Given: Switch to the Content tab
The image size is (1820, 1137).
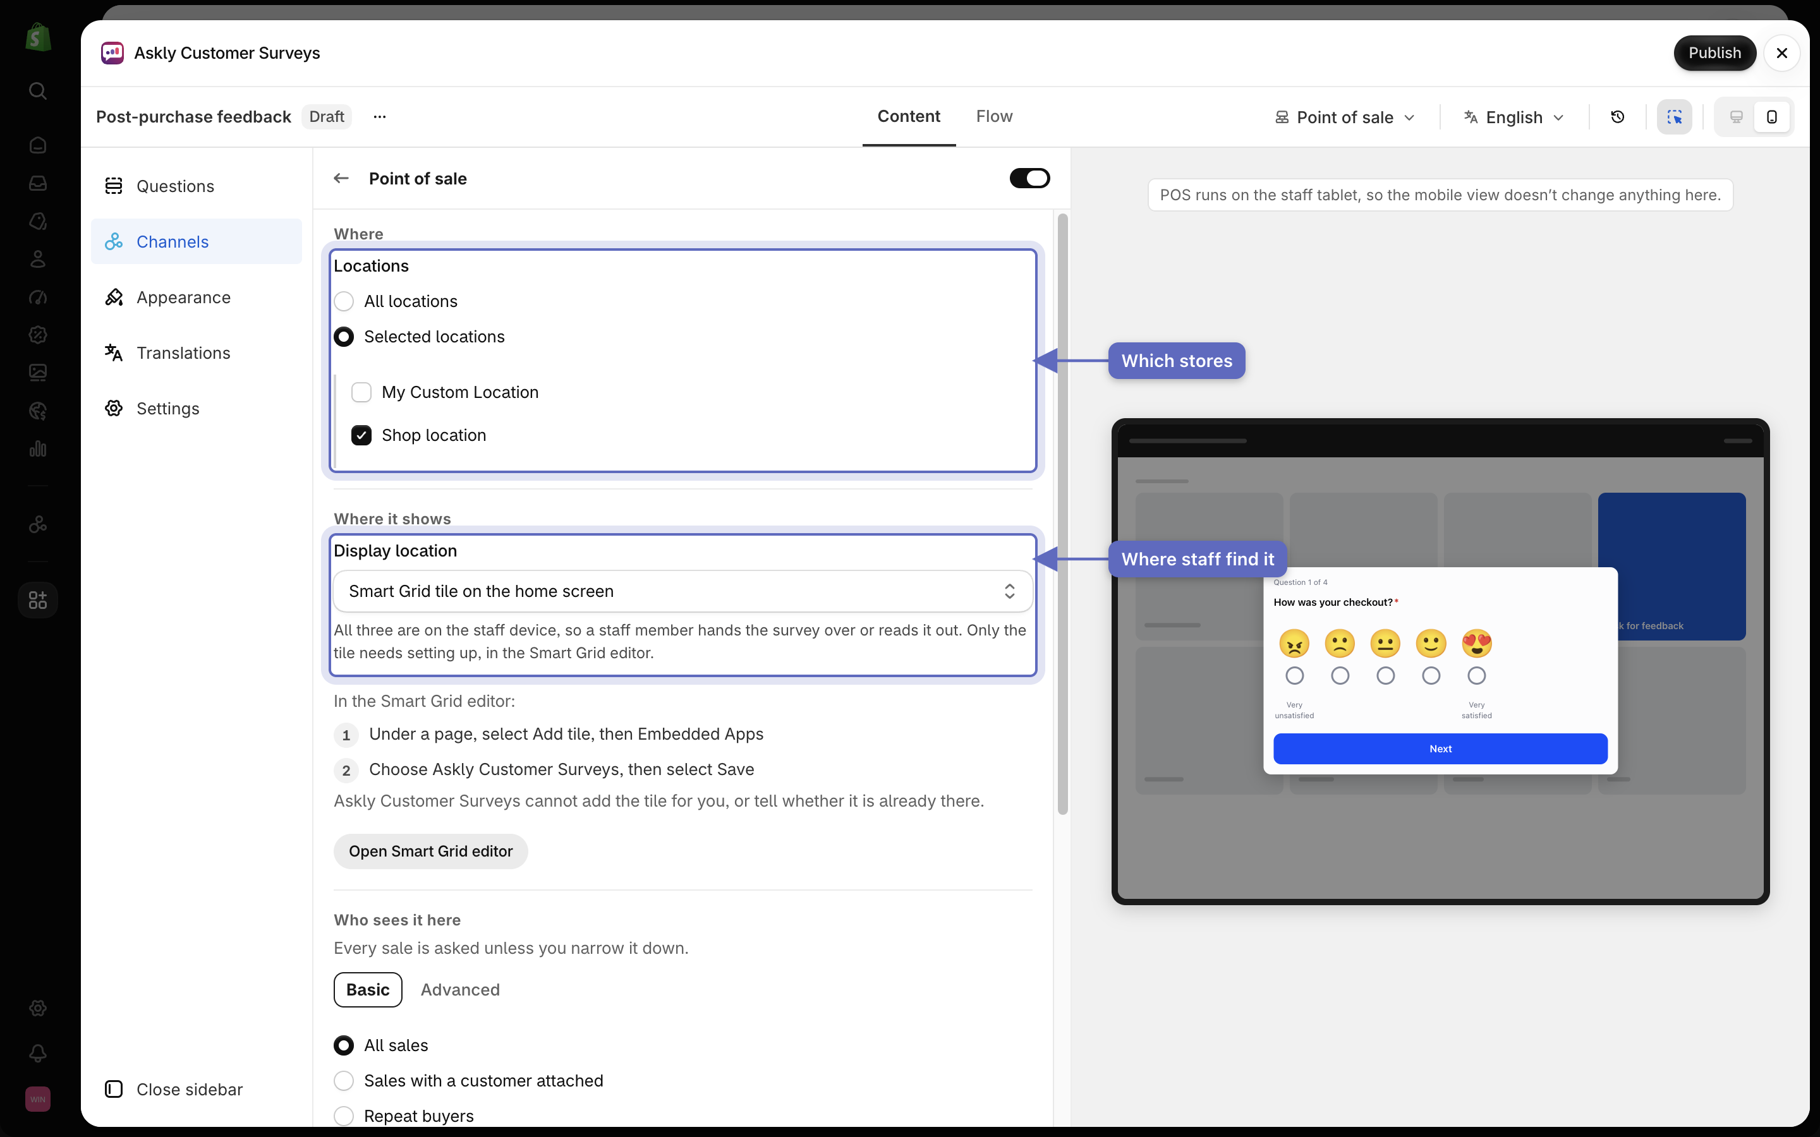Looking at the screenshot, I should (x=909, y=117).
